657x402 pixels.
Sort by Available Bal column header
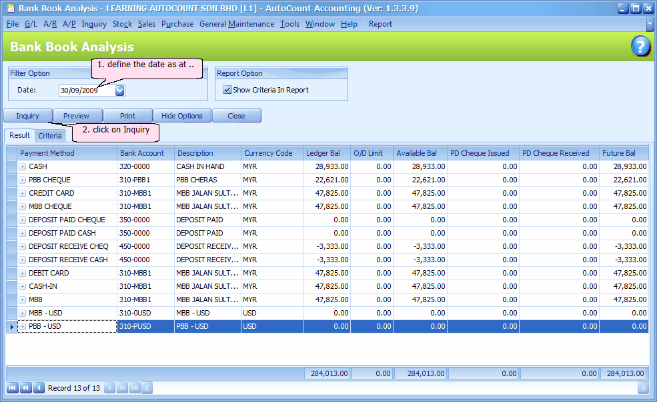[420, 153]
